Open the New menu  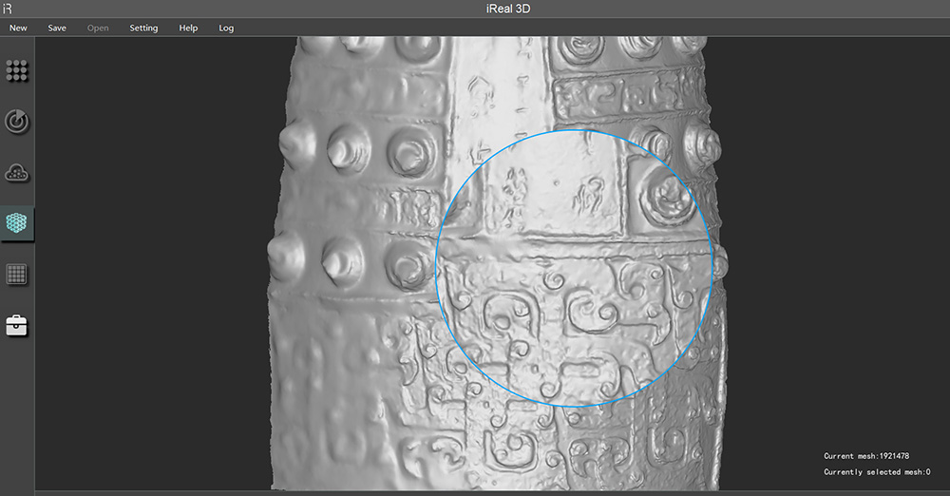pos(18,28)
